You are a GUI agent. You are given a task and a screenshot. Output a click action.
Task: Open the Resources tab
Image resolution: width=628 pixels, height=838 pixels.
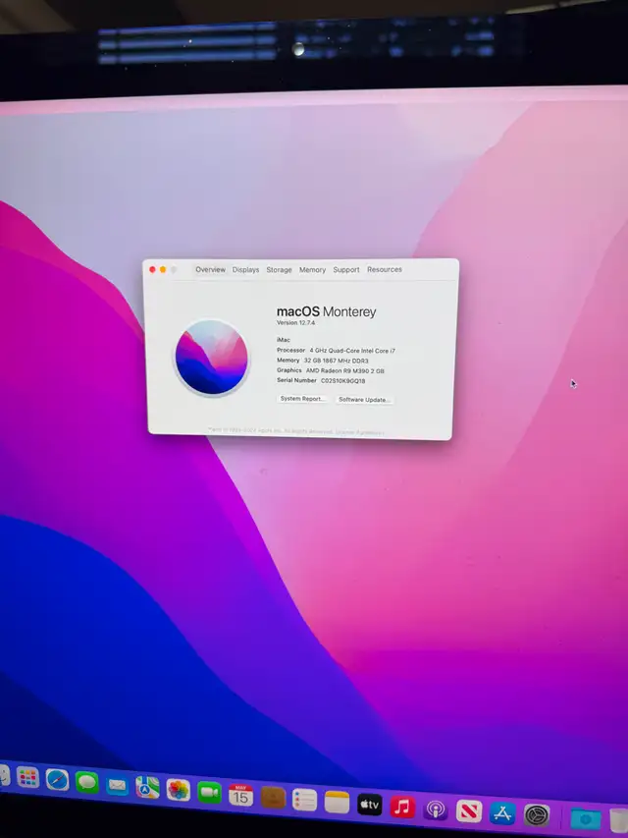(x=385, y=269)
